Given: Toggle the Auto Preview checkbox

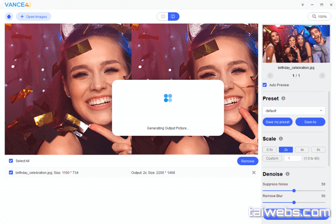Looking at the screenshot, I should click(x=265, y=85).
